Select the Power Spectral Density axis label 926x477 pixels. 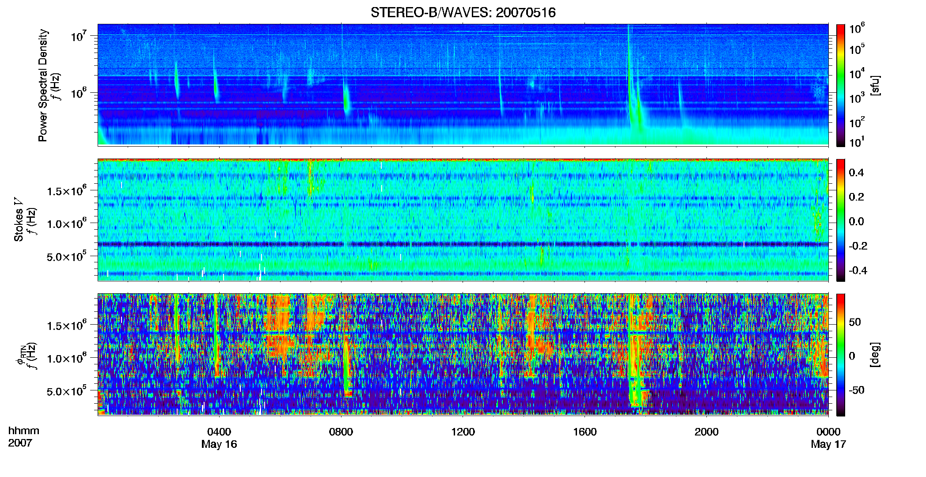(x=43, y=85)
